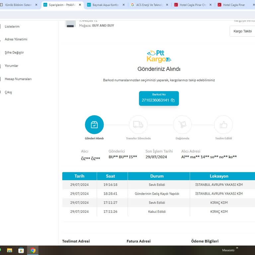The height and width of the screenshot is (255, 255).
Task: Open Yorumlar in the sidebar
Action: (x=11, y=66)
